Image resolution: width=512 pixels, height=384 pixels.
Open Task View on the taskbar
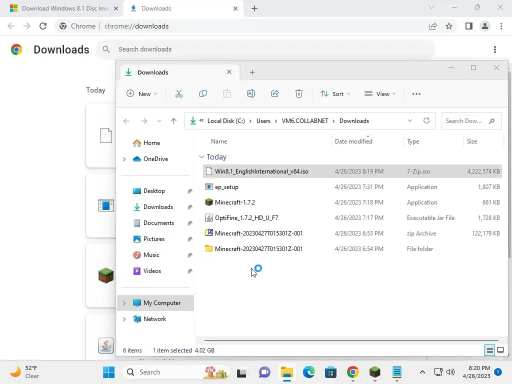[241, 372]
